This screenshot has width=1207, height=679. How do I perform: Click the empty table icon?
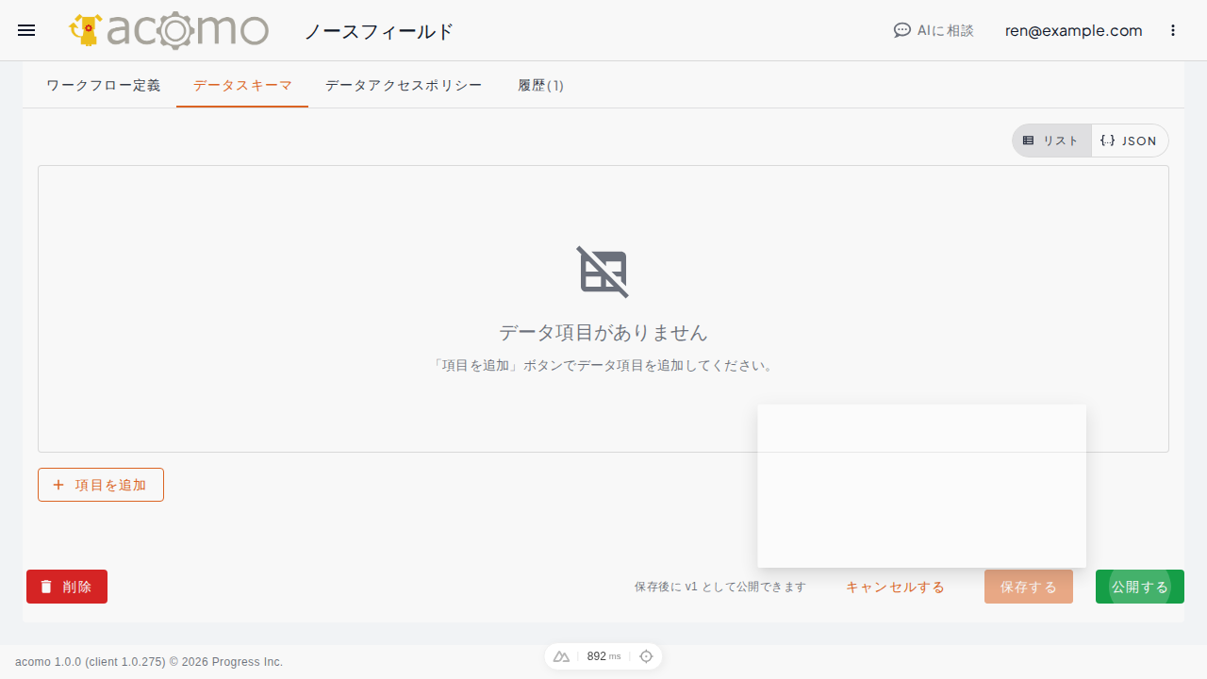pos(603,273)
